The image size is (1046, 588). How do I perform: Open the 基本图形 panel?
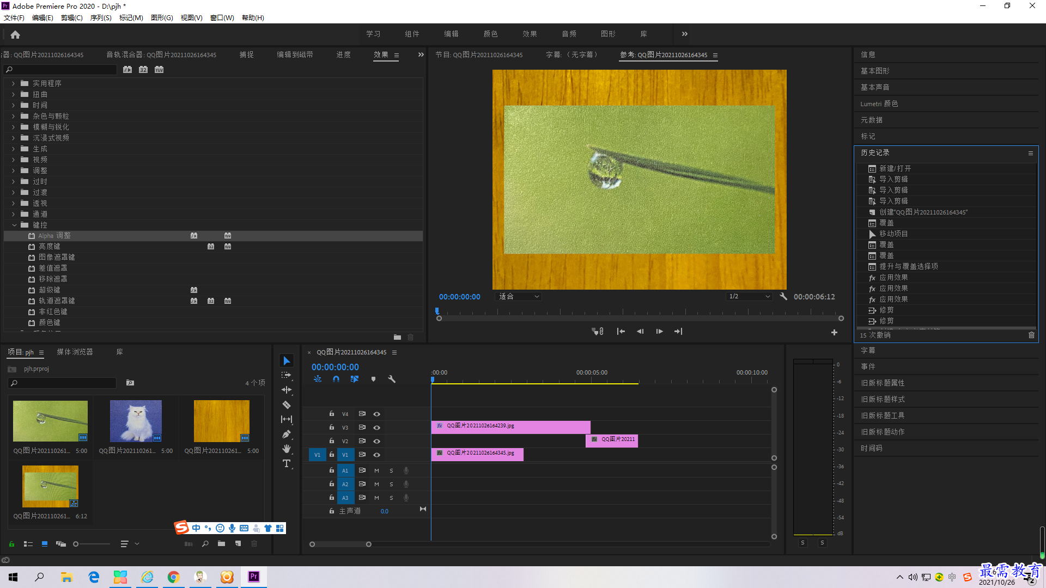[875, 71]
